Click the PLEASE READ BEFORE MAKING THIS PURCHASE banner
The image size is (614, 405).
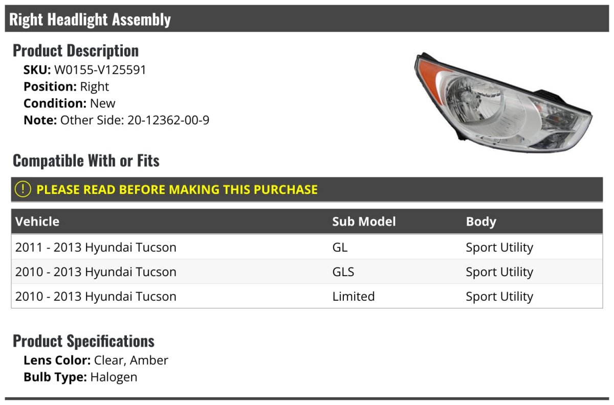[307, 189]
